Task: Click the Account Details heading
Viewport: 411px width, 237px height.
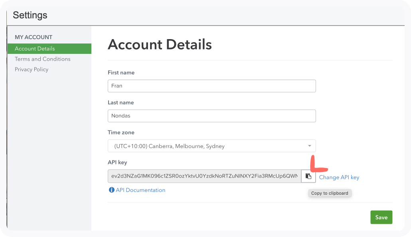Action: (160, 44)
